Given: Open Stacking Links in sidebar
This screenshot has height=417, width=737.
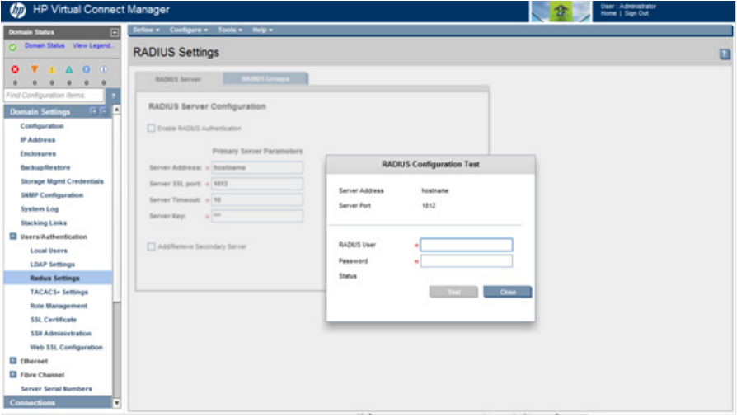Looking at the screenshot, I should [x=44, y=223].
